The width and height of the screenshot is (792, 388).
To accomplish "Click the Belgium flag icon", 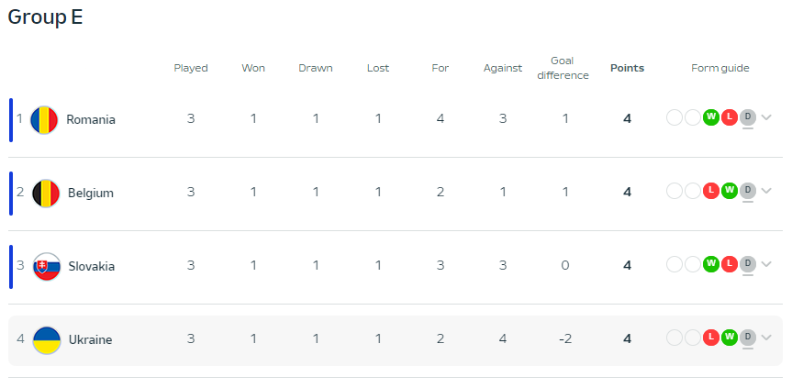I will tap(46, 194).
